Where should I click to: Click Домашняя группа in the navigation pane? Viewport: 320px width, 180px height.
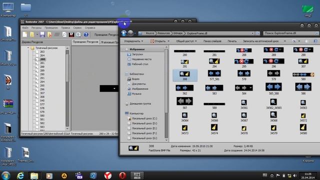[x=140, y=103]
